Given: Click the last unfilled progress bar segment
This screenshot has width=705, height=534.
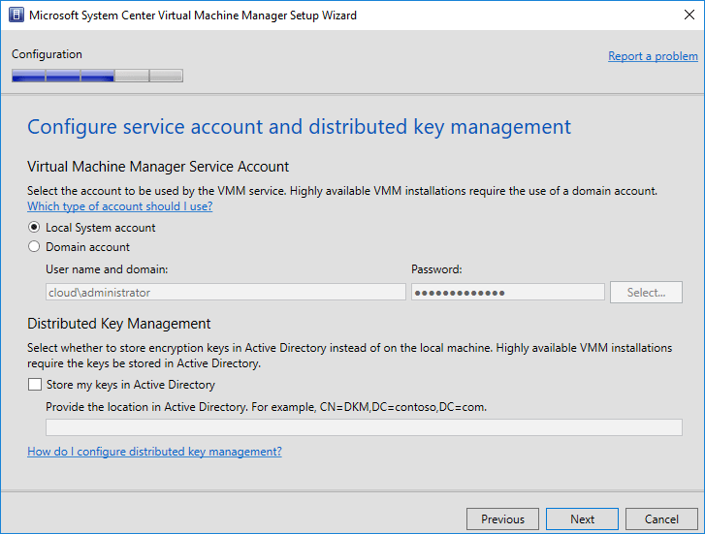Looking at the screenshot, I should coord(166,76).
